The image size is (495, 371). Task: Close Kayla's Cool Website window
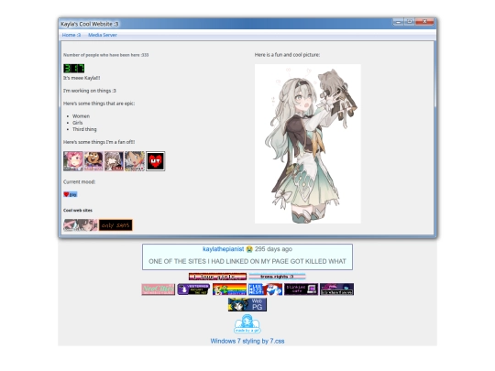click(x=424, y=22)
